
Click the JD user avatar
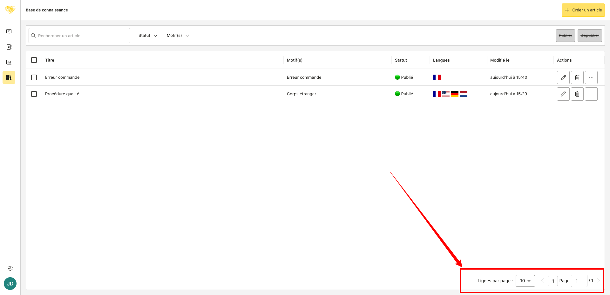(10, 284)
